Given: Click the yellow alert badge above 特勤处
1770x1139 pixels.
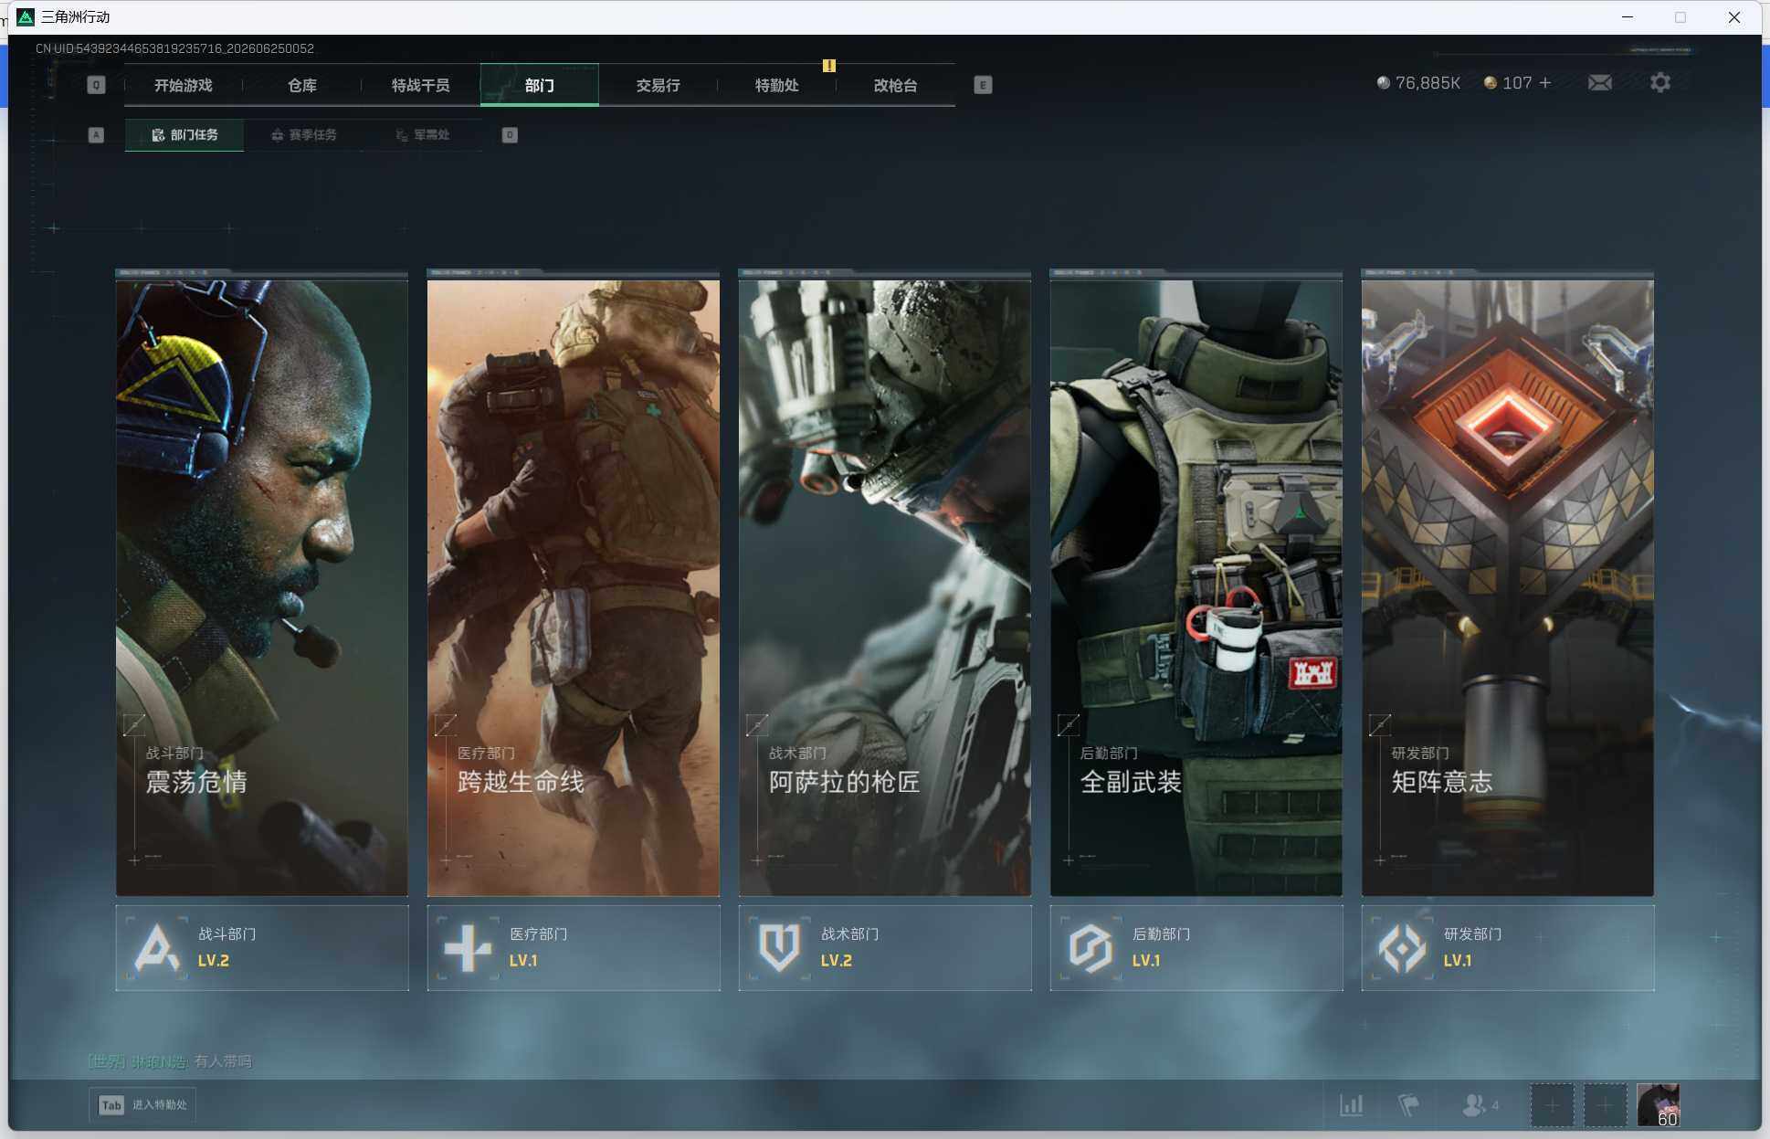Looking at the screenshot, I should pyautogui.click(x=829, y=66).
